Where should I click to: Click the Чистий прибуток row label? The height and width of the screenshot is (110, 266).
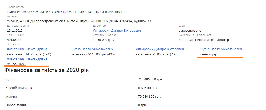19,88
